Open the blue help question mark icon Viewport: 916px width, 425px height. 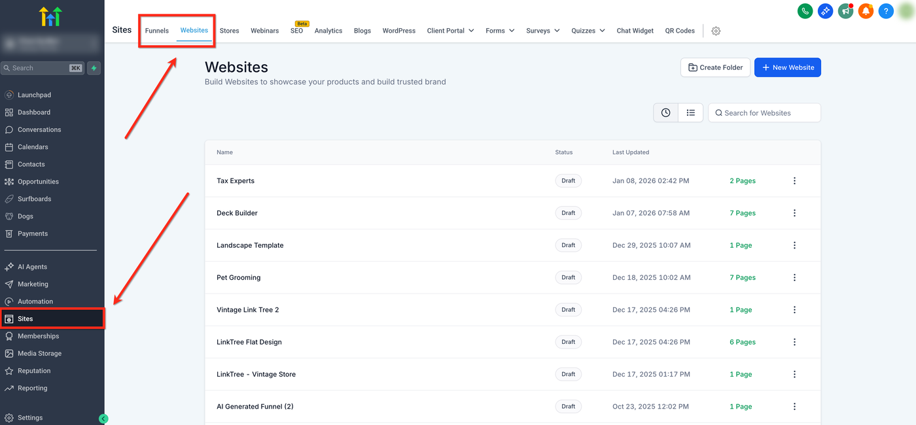tap(886, 11)
